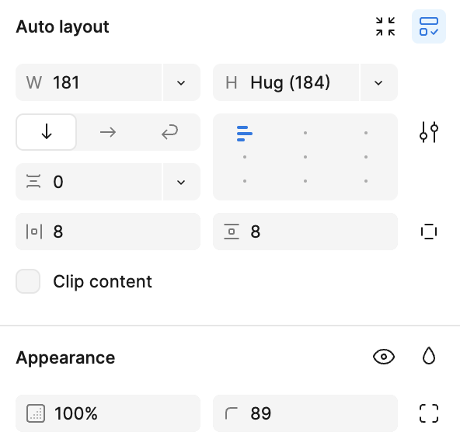Open blend mode droplet icon
The width and height of the screenshot is (460, 446).
[429, 356]
